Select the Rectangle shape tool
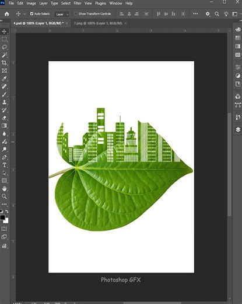242x304 pixels. coord(4,181)
